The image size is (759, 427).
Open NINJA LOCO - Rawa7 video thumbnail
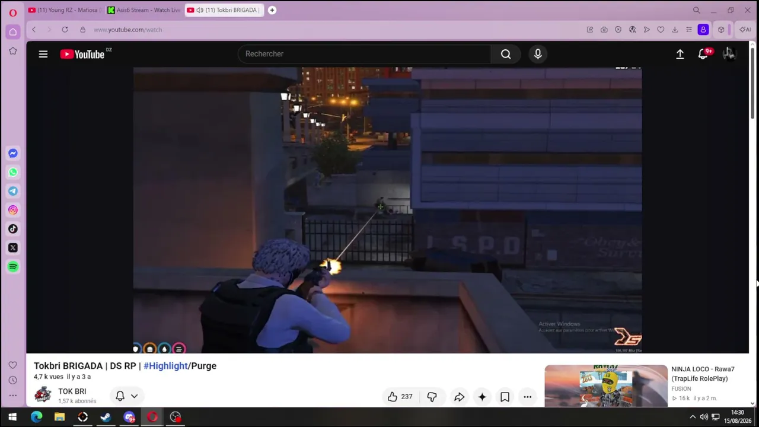point(606,386)
